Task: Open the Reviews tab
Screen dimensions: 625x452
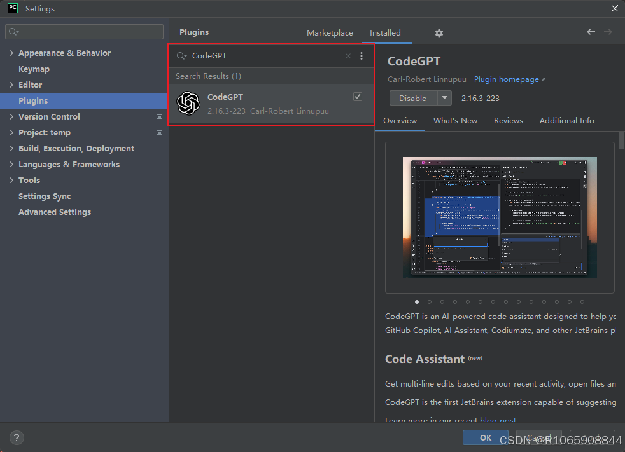Action: tap(509, 121)
